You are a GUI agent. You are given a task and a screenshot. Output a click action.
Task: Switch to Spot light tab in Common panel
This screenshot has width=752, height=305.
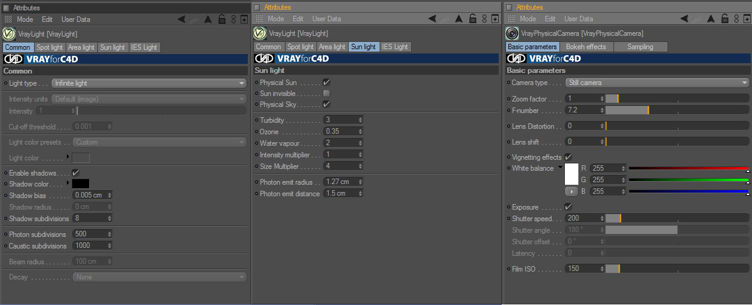click(x=50, y=47)
